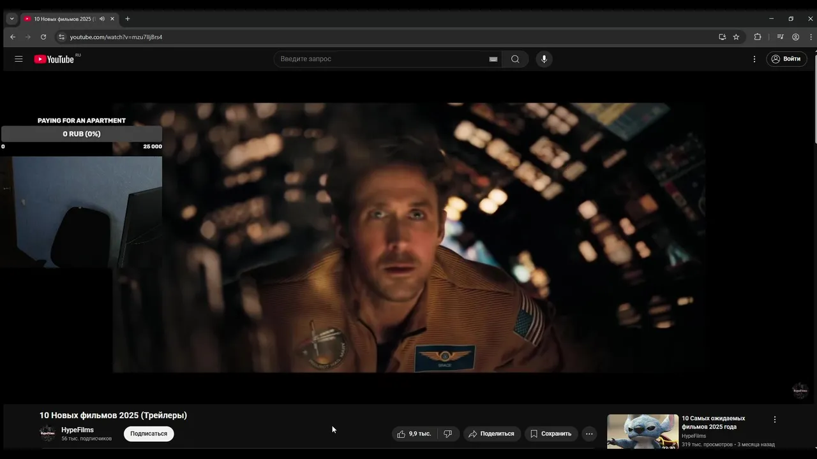Open more actions under the video
The height and width of the screenshot is (459, 817).
pyautogui.click(x=589, y=433)
